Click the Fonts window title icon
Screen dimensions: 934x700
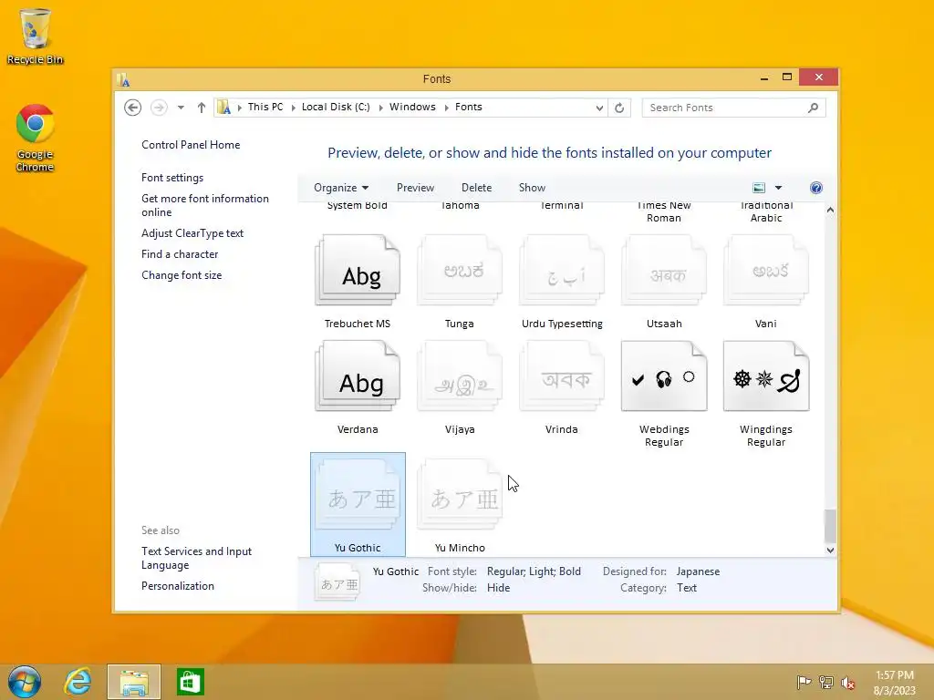pyautogui.click(x=123, y=80)
